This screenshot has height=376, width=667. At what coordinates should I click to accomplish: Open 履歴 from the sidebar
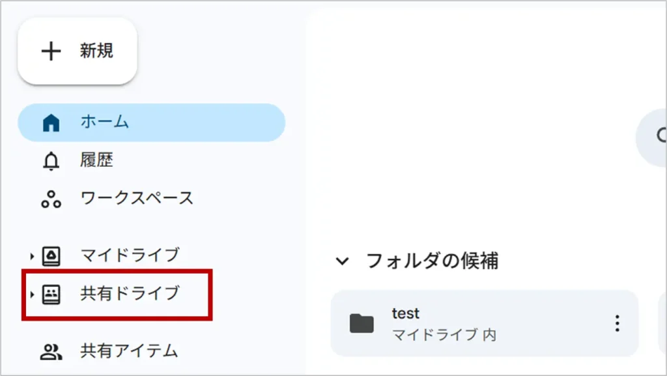pyautogui.click(x=97, y=160)
